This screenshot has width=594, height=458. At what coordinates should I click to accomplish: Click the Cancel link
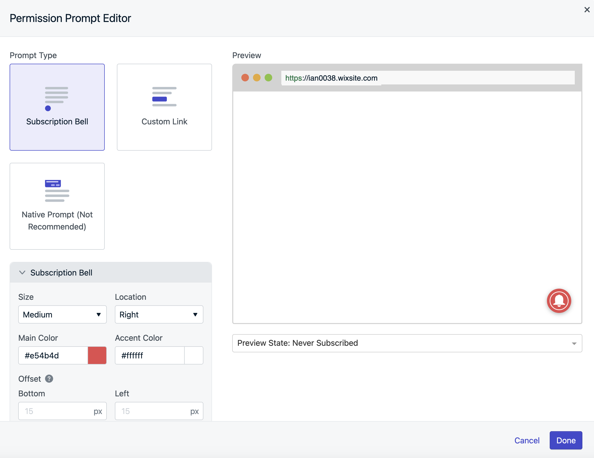pyautogui.click(x=527, y=440)
